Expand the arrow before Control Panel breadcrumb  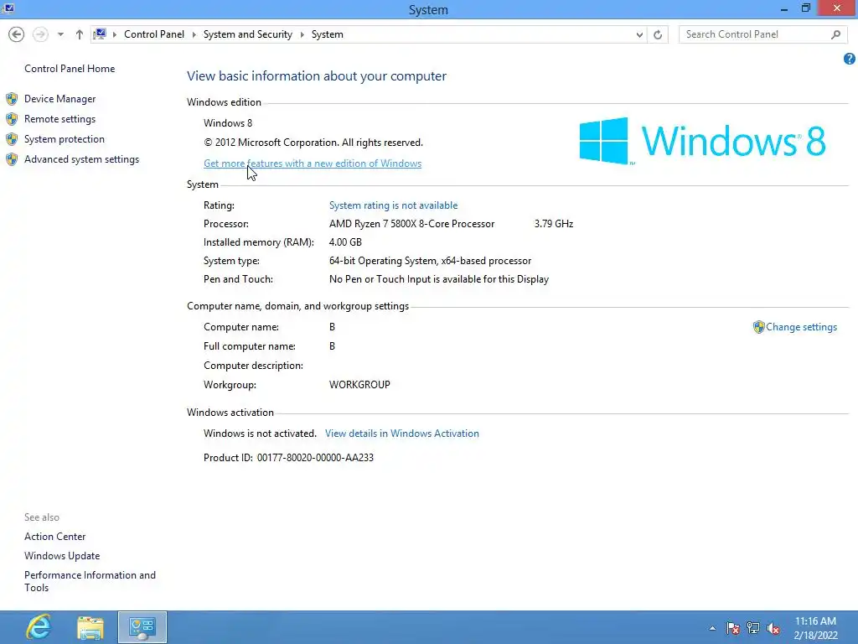115,34
